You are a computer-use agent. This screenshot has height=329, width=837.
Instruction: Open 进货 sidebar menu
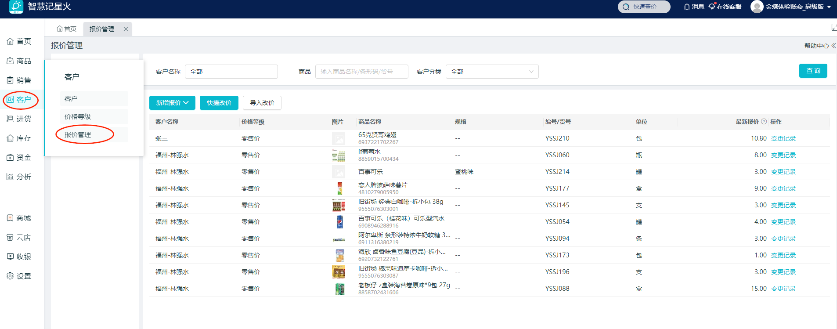(19, 119)
